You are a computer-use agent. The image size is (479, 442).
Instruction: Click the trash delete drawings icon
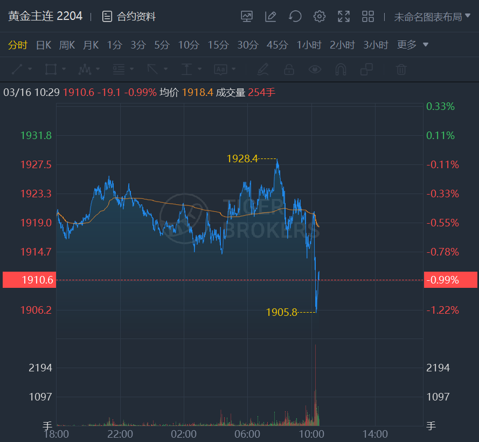click(401, 69)
